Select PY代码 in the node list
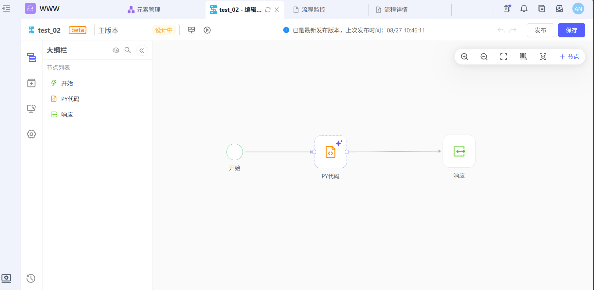Screen dimensions: 594x290 70,99
